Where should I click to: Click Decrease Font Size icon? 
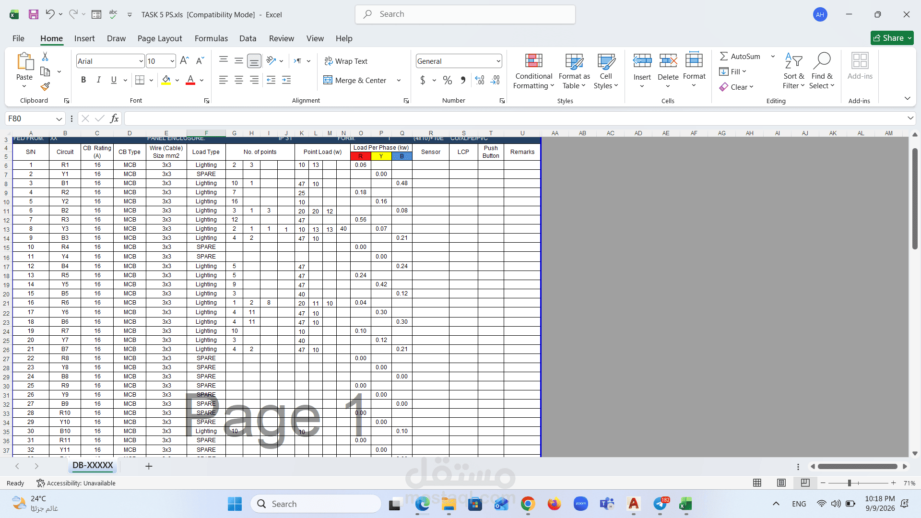tap(201, 61)
